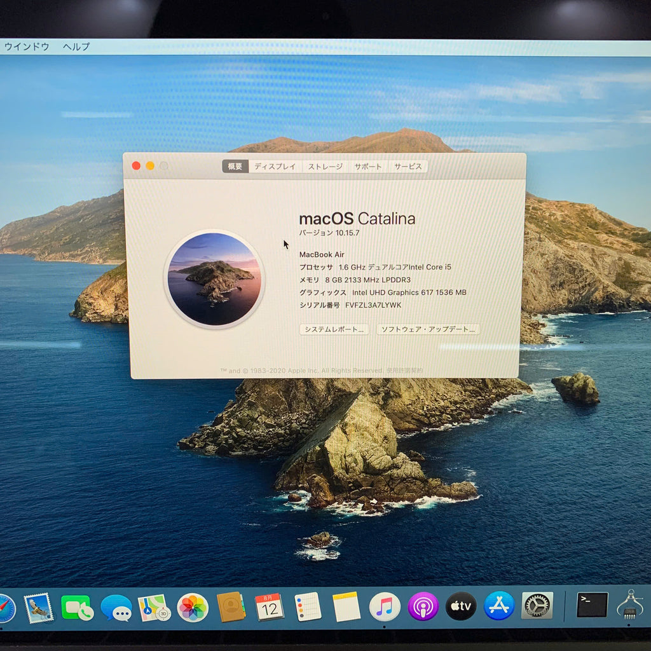Image resolution: width=651 pixels, height=651 pixels.
Task: Click the serial number FVFZL3A7LYWK
Action: pyautogui.click(x=373, y=305)
